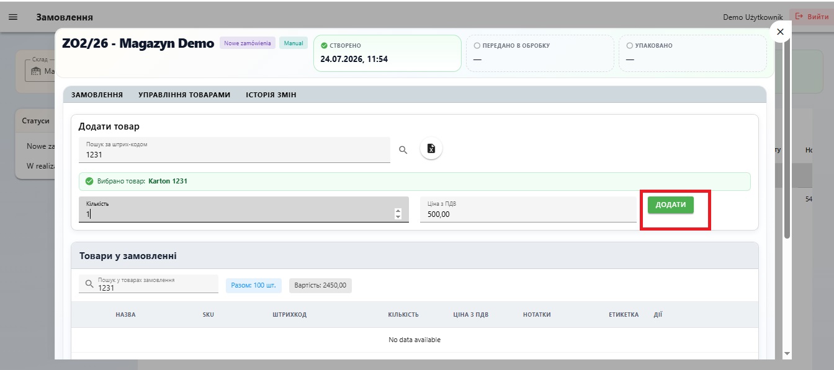Close the order dialog with X

point(780,32)
